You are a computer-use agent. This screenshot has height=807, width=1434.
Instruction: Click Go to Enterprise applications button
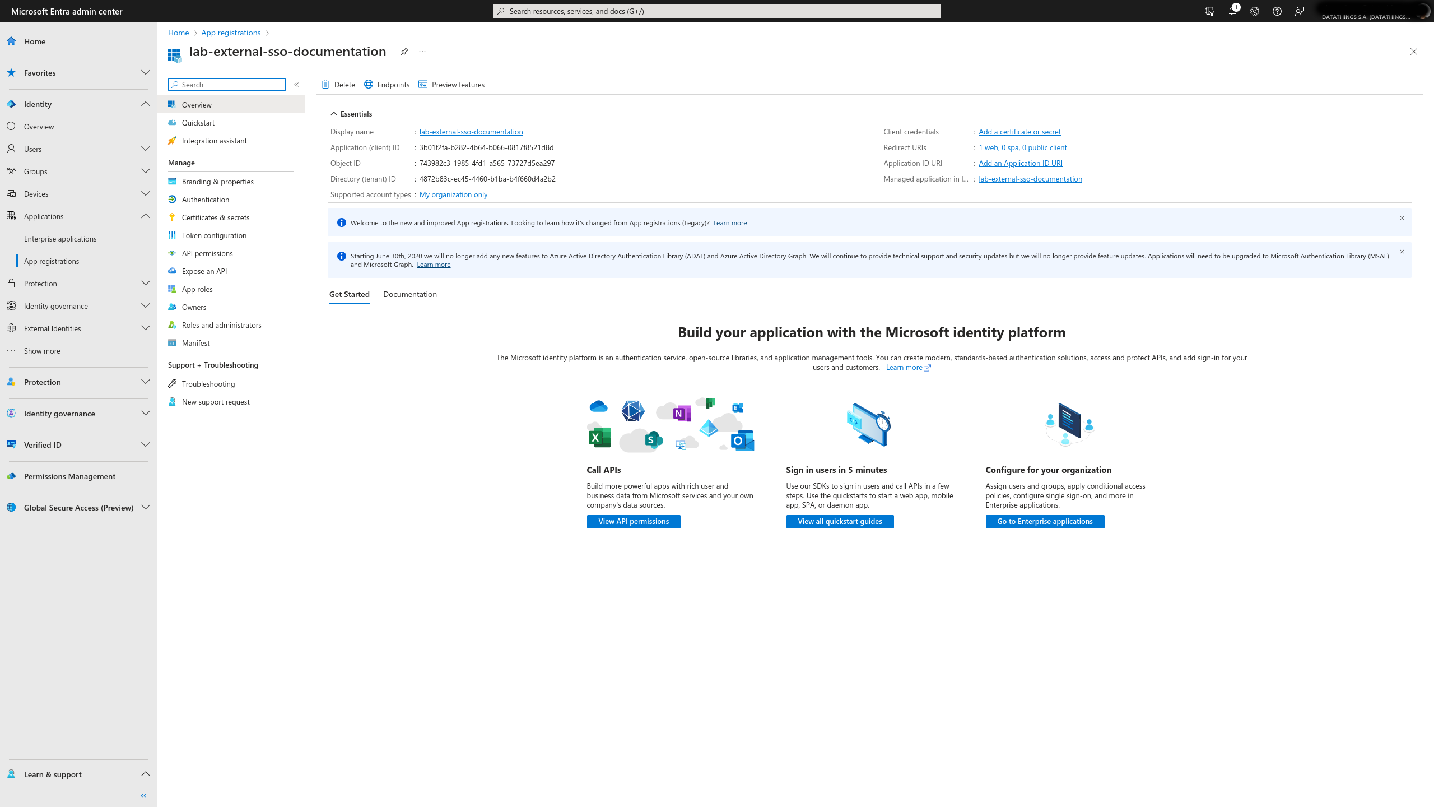1045,522
